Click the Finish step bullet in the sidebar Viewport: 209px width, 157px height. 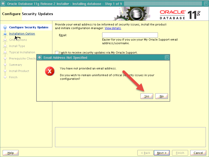(x=5, y=77)
